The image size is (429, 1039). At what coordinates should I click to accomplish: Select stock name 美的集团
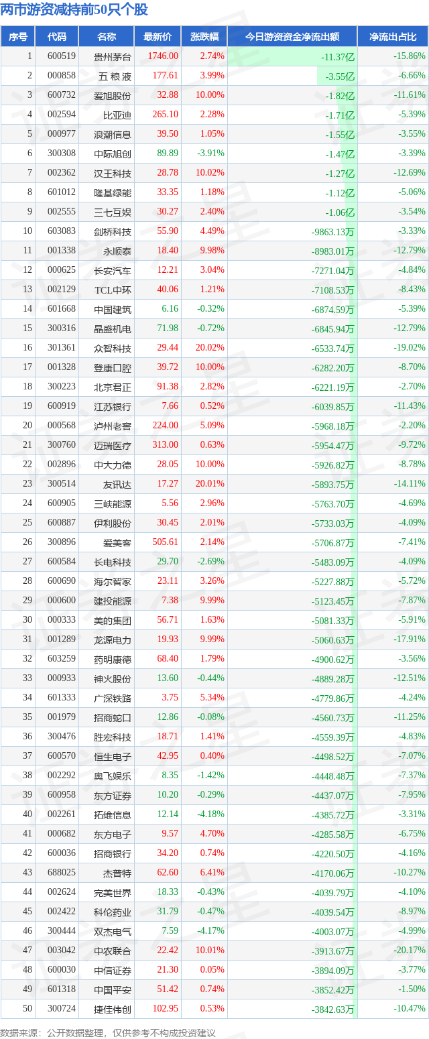[113, 621]
